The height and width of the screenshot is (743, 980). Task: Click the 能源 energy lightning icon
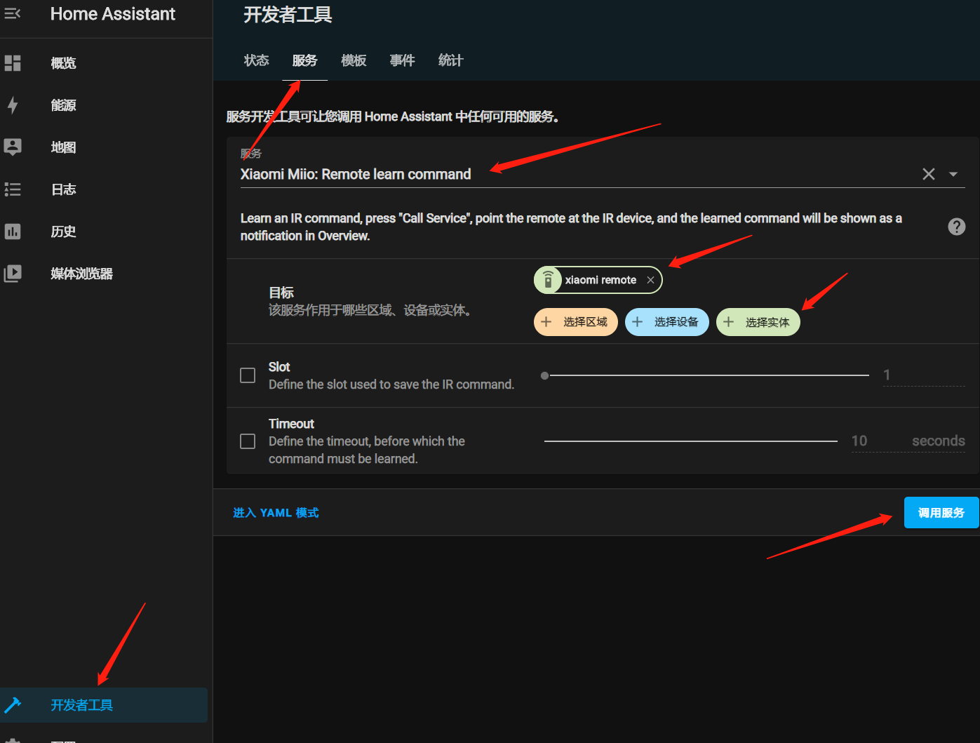tap(13, 105)
